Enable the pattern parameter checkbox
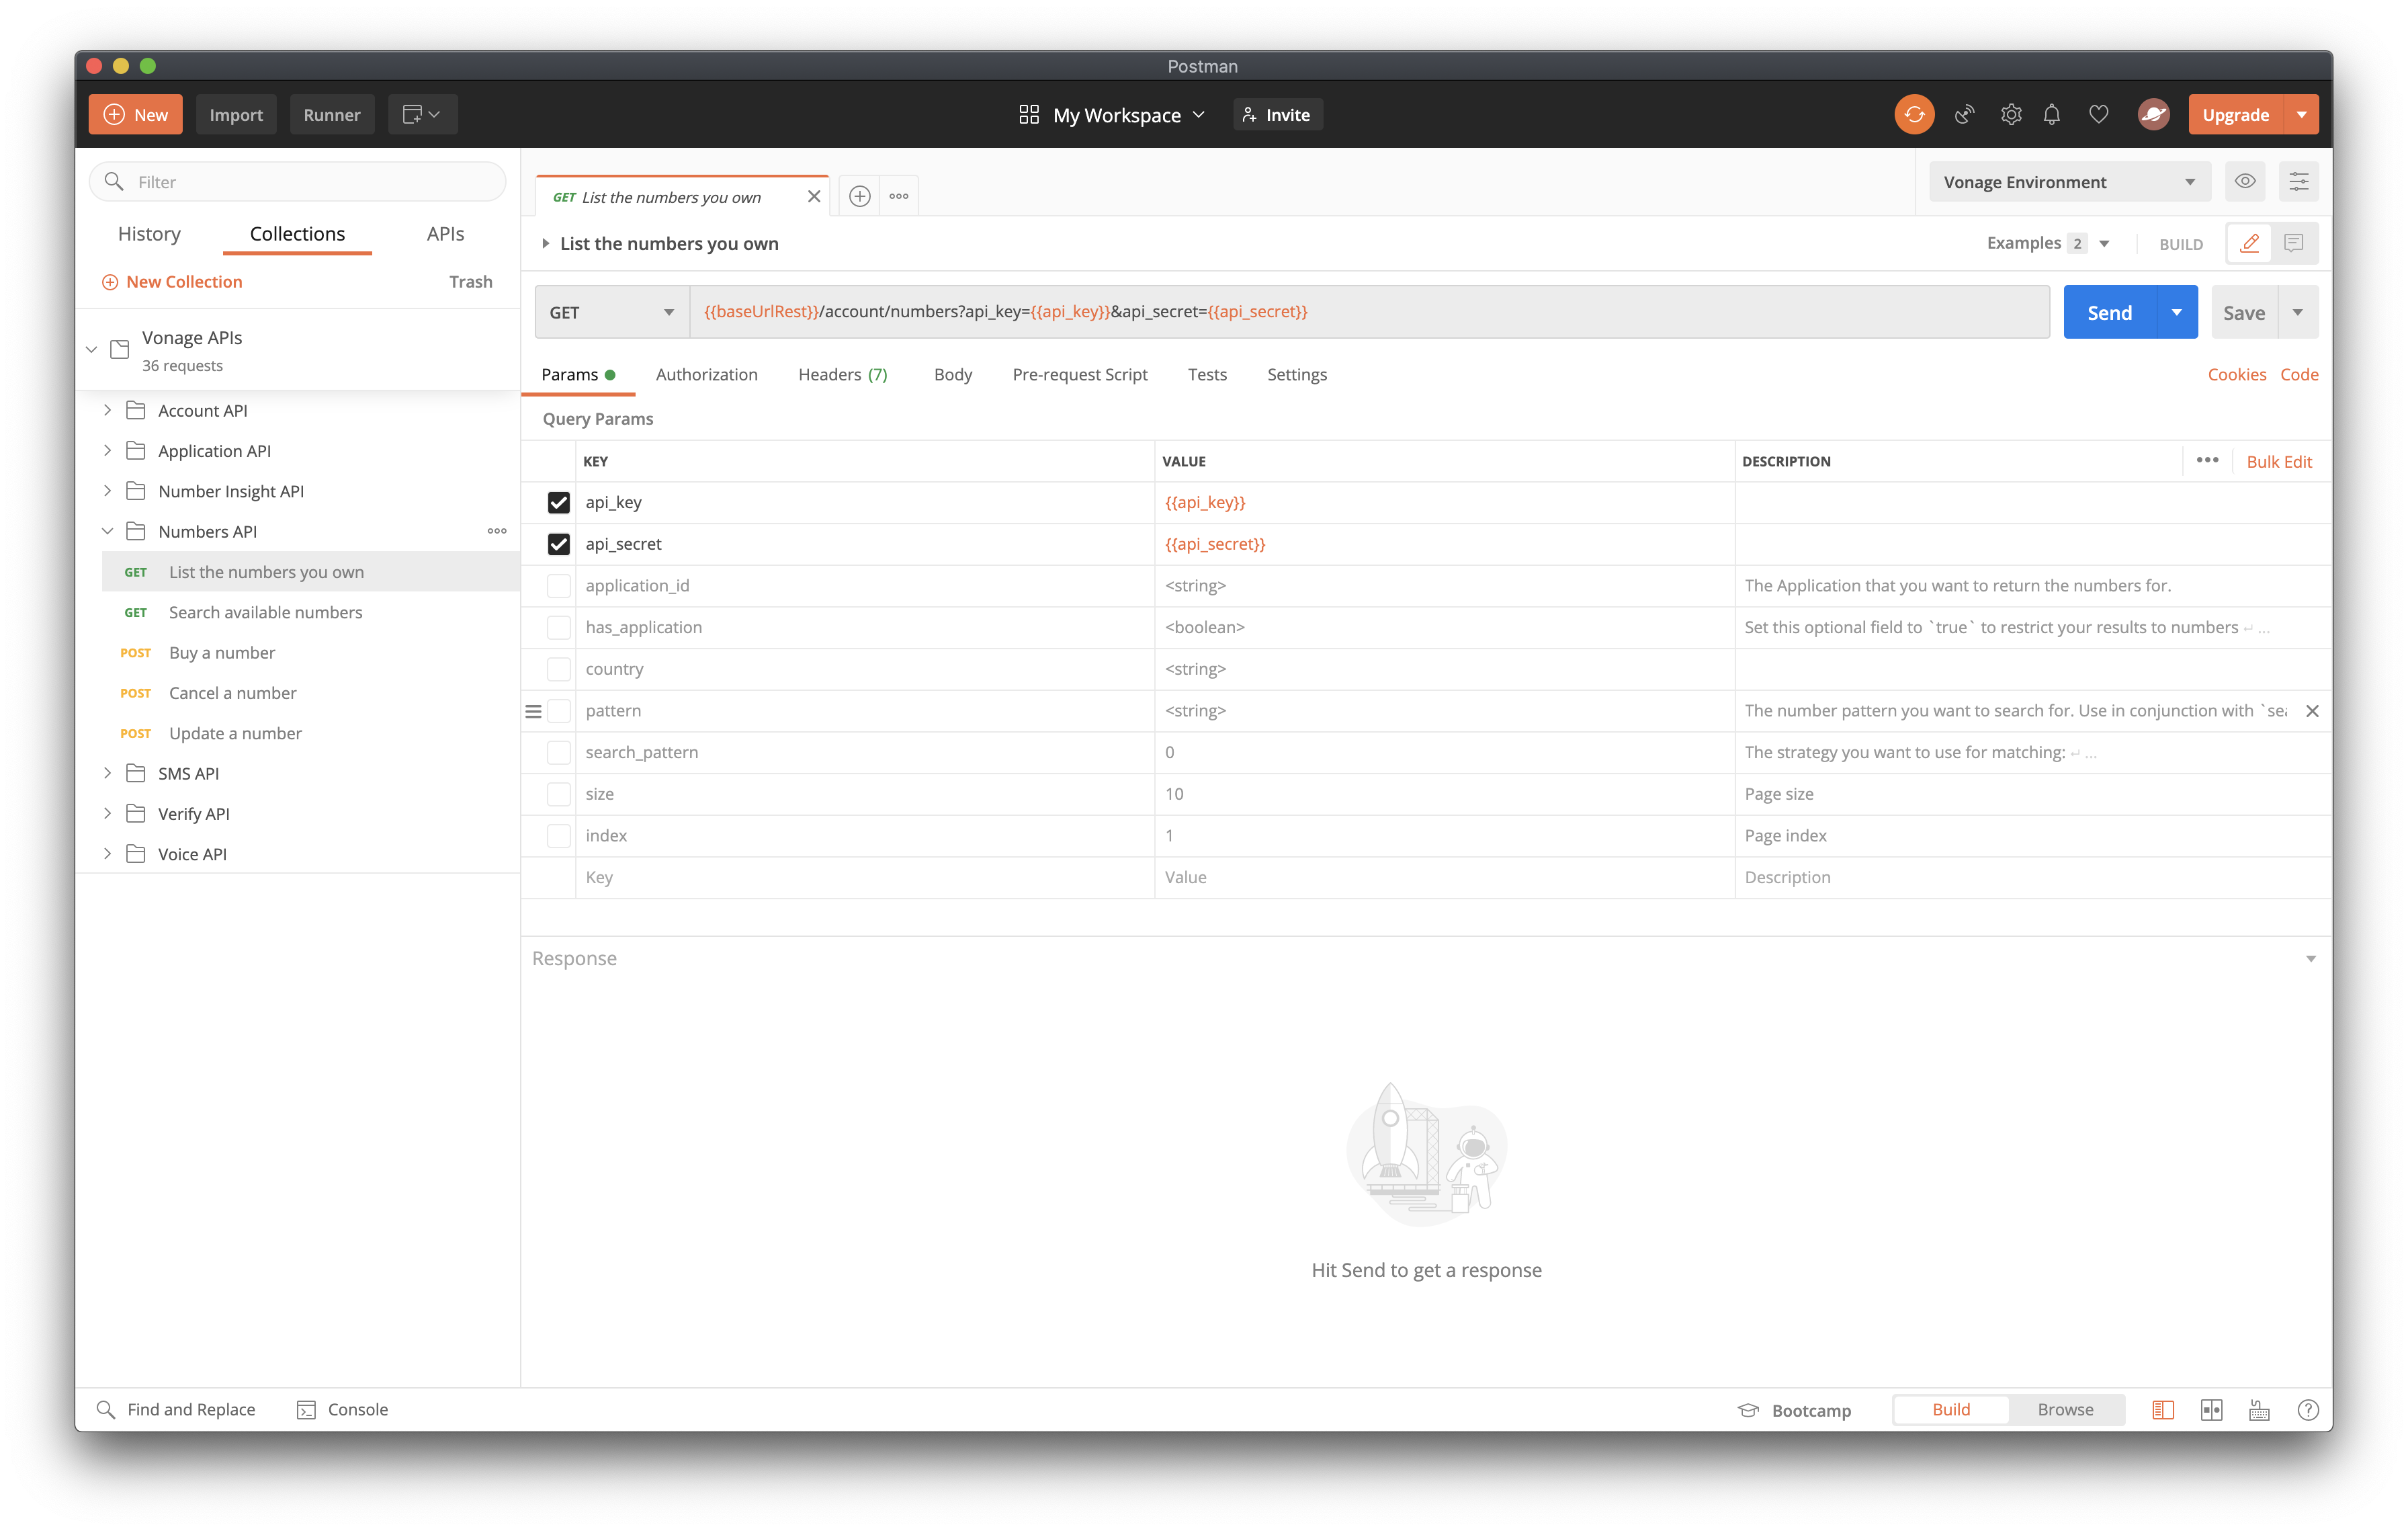2408x1531 pixels. pyautogui.click(x=559, y=711)
